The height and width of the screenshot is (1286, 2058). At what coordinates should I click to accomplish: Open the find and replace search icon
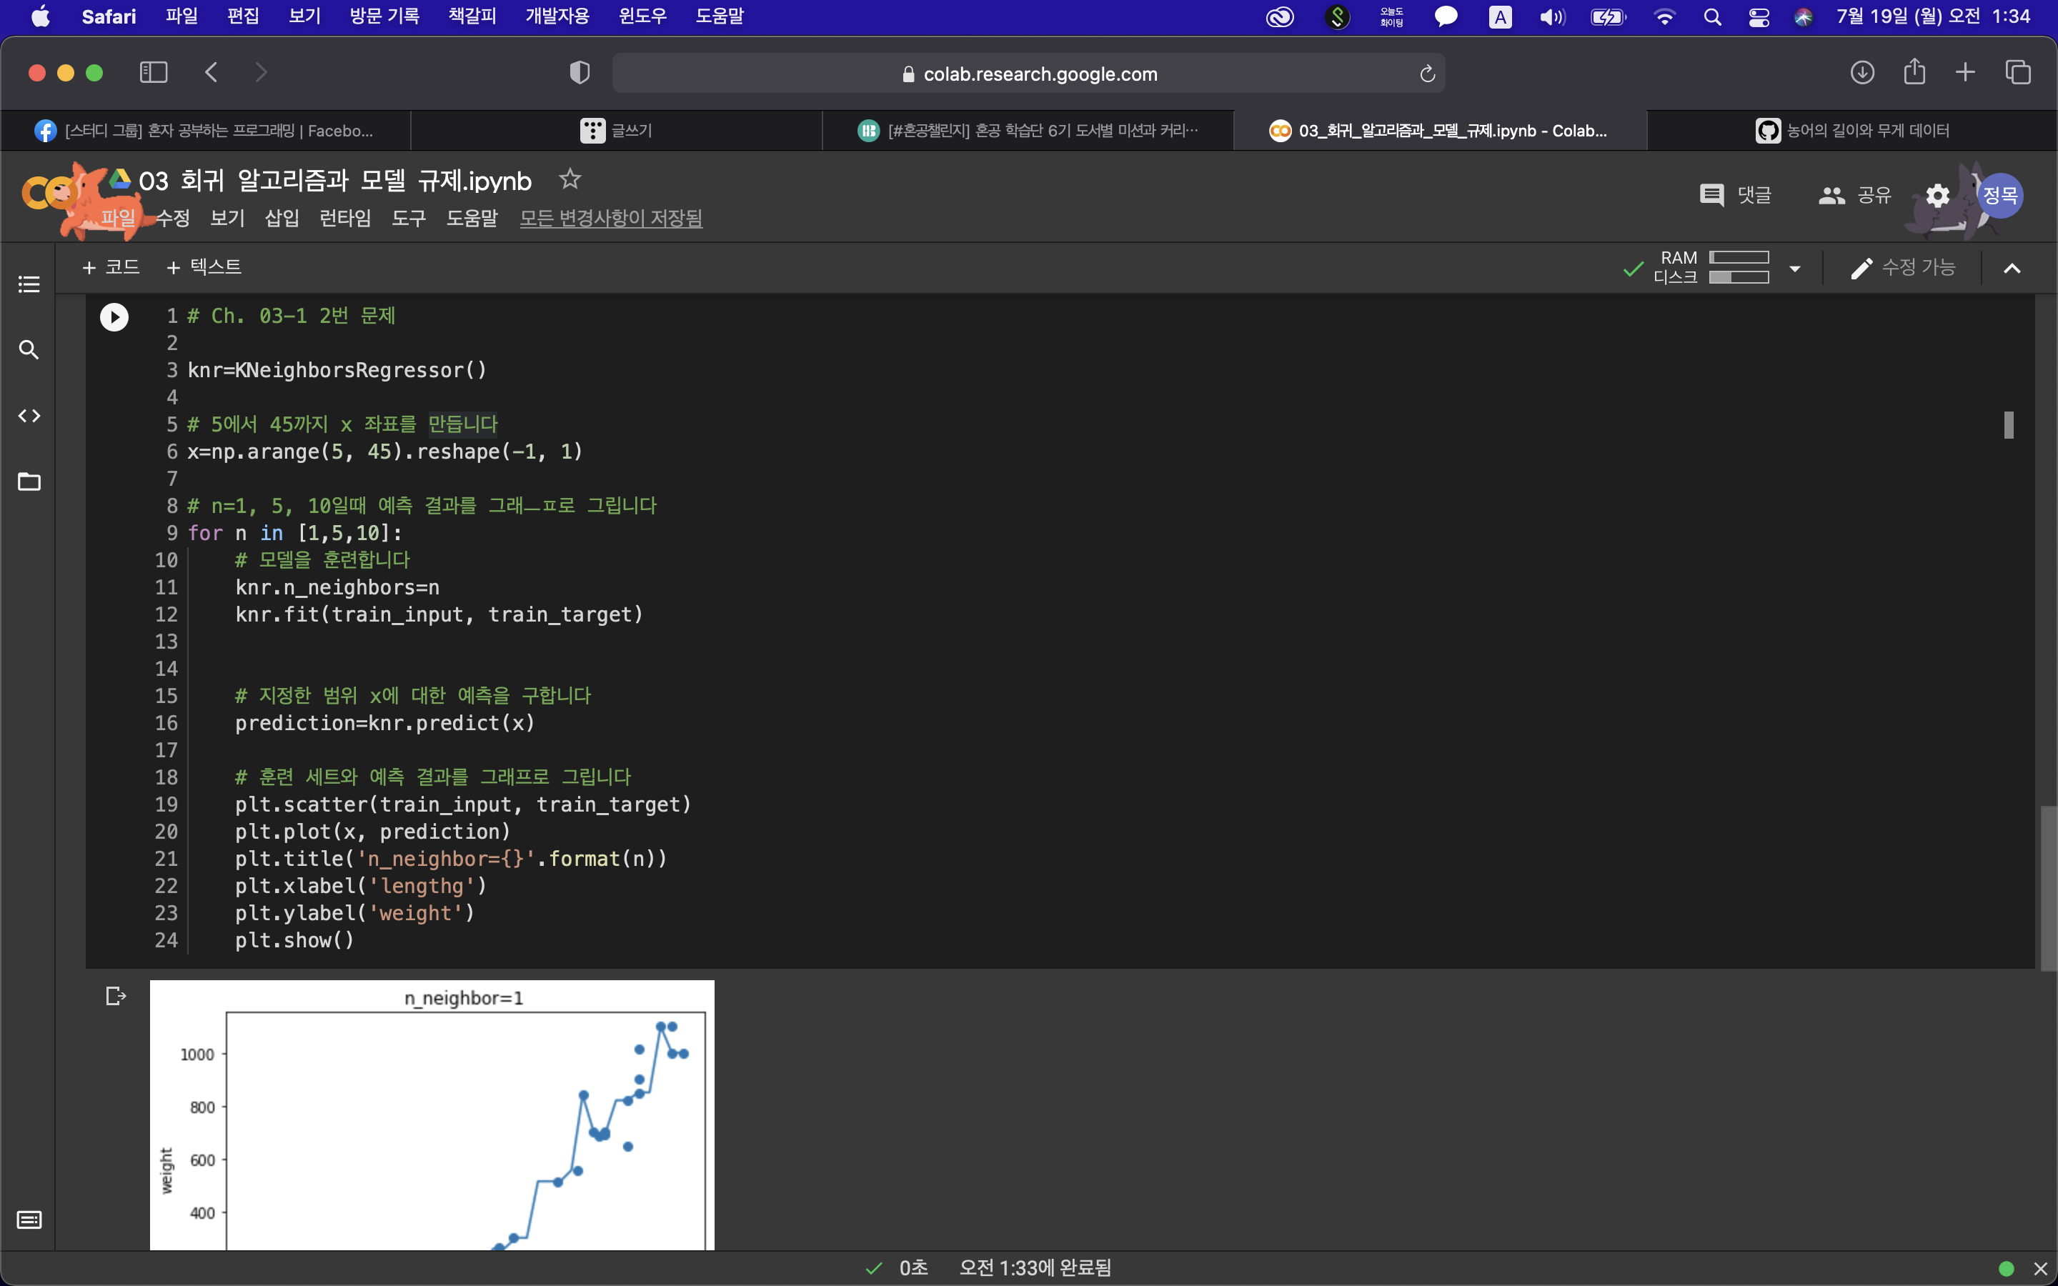(29, 349)
